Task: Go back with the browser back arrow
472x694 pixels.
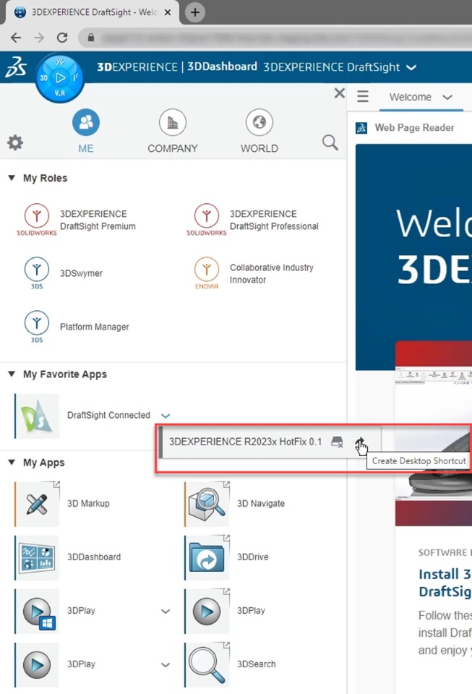Action: [16, 38]
